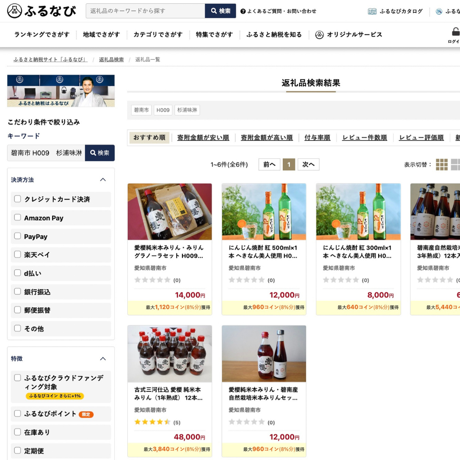
Task: Open にんじん焼酎 紅 300ml product image
Action: coord(358,212)
